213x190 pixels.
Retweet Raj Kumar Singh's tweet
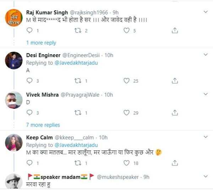coord(77,31)
